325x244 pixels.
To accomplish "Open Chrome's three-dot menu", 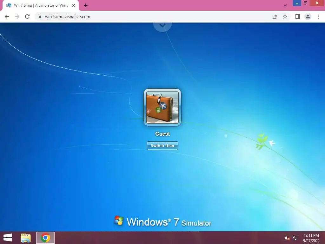I will (318, 17).
